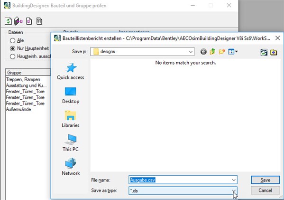Click the part-assignment cube icon in toolbar
This screenshot has width=284, height=200.
point(18,21)
